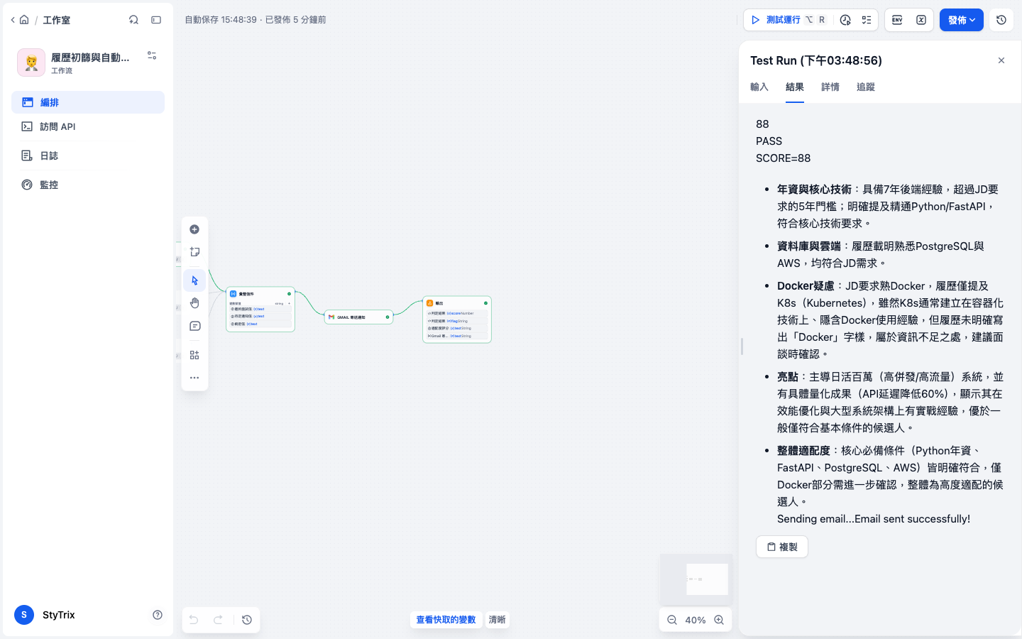
Task: Click the undo arrow at bottom
Action: tap(194, 620)
